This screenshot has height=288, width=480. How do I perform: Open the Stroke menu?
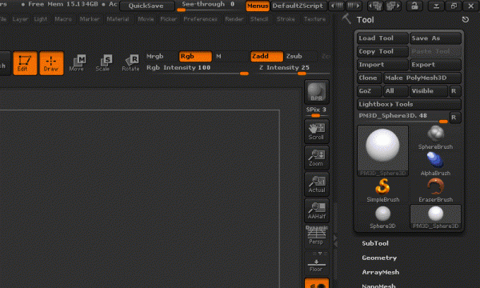[286, 19]
